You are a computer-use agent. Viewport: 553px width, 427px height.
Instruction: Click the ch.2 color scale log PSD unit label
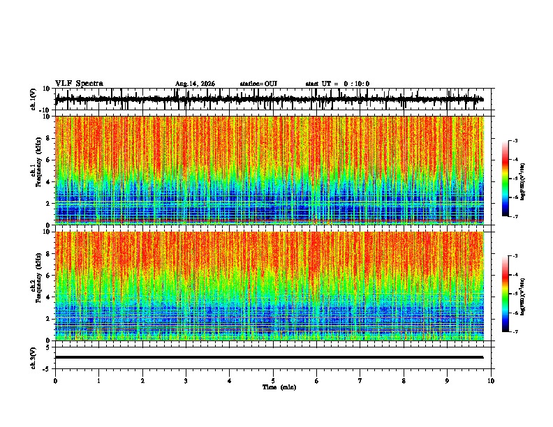coord(523,296)
